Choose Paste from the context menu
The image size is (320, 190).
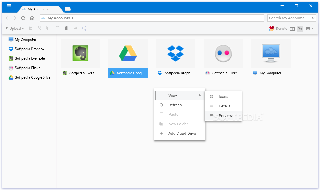[179, 115]
